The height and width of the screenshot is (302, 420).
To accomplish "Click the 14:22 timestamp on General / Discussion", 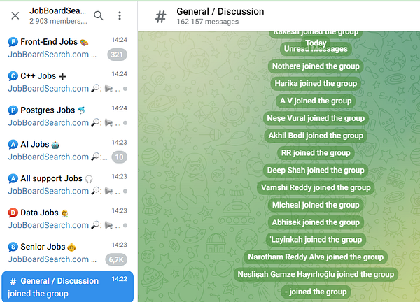I will 120,279.
